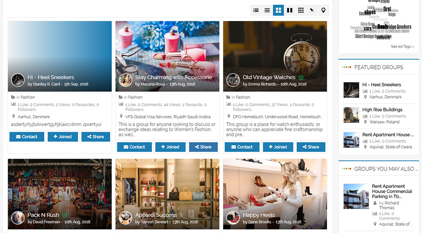Select the four-square grid view icon
This screenshot has height=233, width=422.
click(x=278, y=10)
